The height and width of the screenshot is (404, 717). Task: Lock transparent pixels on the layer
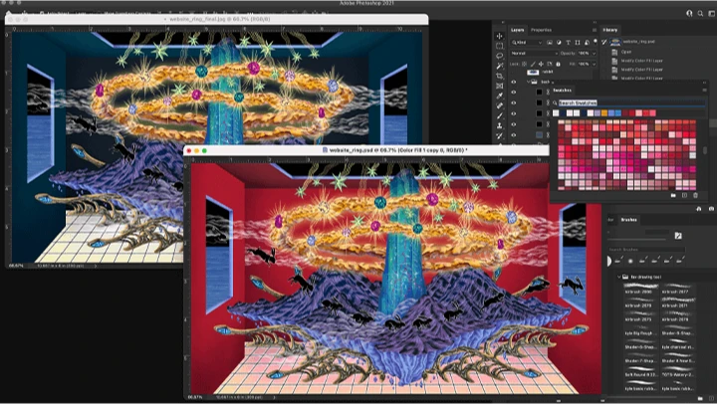(x=525, y=64)
